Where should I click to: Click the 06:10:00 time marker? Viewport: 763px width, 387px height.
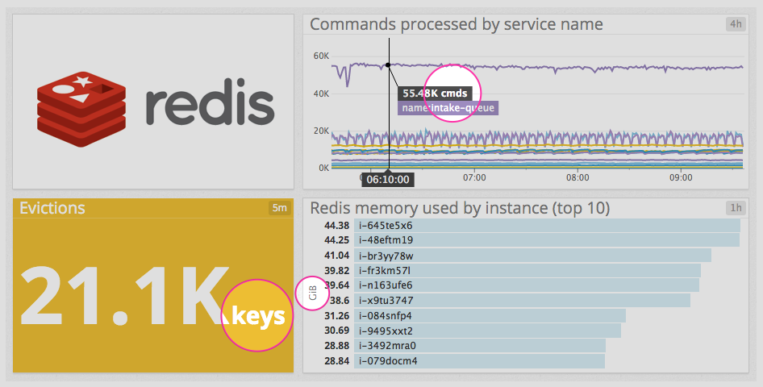pos(387,179)
